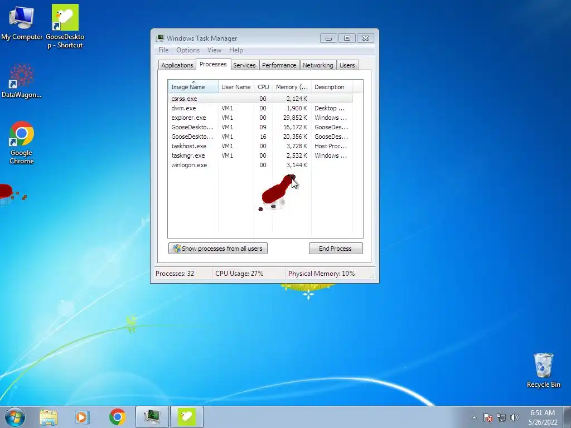571x428 pixels.
Task: Open the My Computer desktop icon
Action: click(x=22, y=22)
